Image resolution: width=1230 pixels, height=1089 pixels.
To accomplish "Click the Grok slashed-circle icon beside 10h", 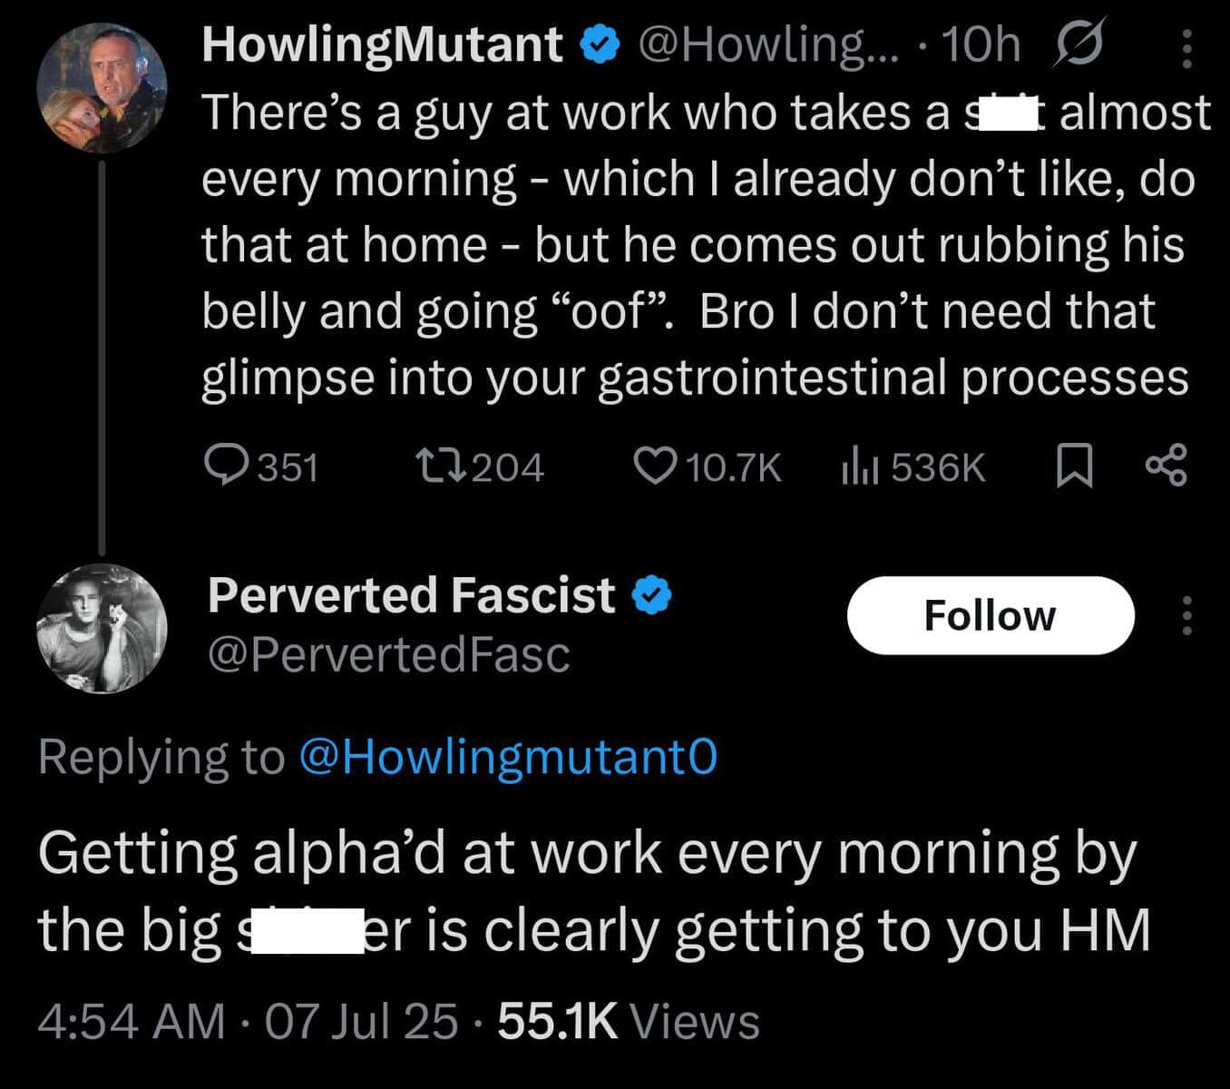I will pyautogui.click(x=1079, y=44).
